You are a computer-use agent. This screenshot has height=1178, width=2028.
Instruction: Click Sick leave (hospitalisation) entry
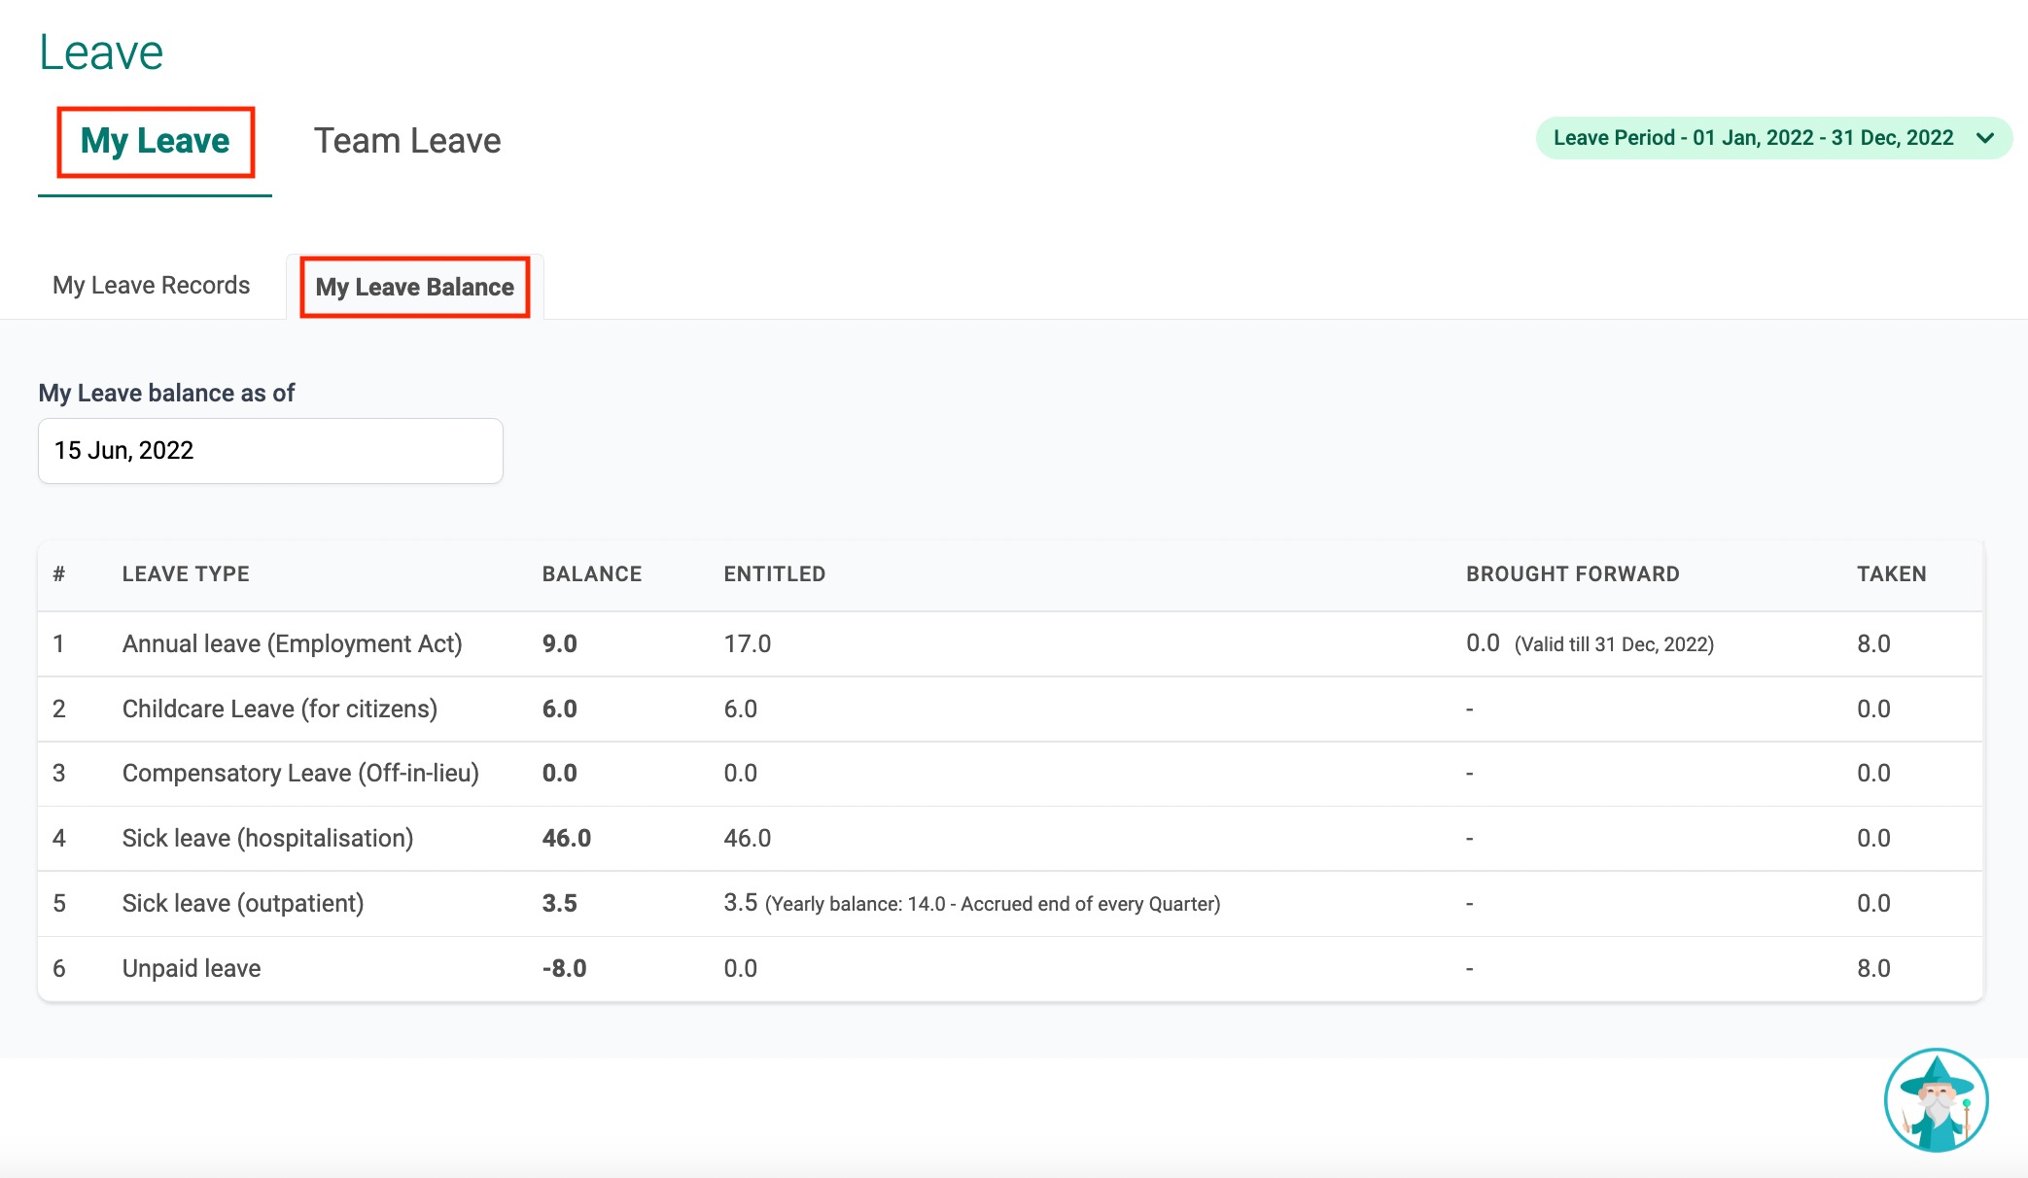(x=267, y=838)
